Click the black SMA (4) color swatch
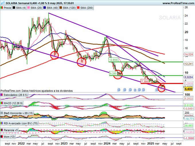The height and width of the screenshot is (146, 195). pos(14,8)
